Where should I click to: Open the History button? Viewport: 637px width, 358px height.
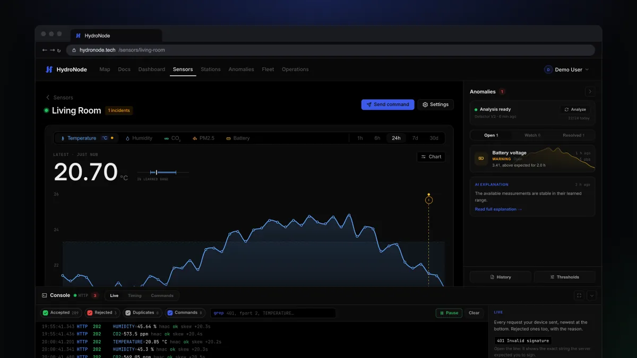(x=500, y=277)
